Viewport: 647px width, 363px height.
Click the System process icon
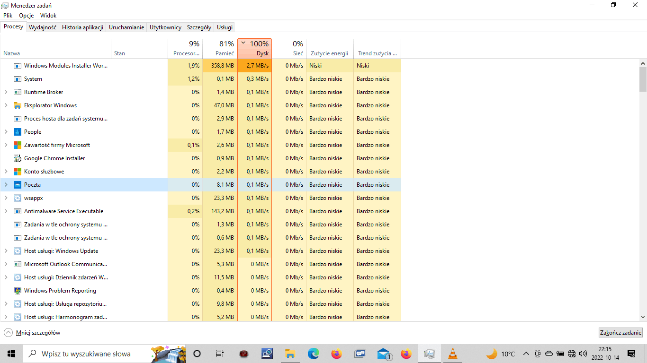18,79
